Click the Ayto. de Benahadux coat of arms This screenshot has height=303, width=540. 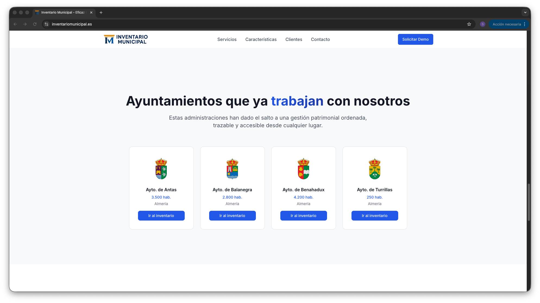coord(303,169)
